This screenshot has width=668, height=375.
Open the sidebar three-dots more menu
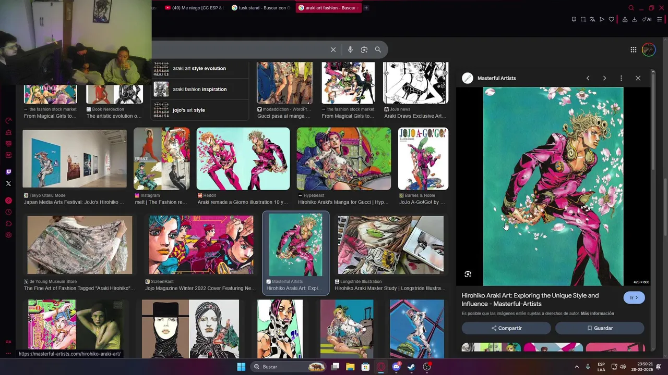pos(8,353)
